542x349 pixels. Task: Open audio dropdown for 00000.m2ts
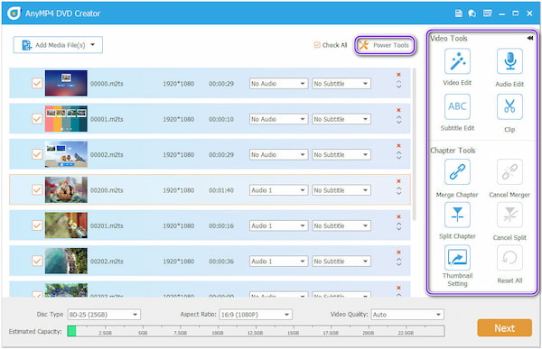pyautogui.click(x=278, y=84)
